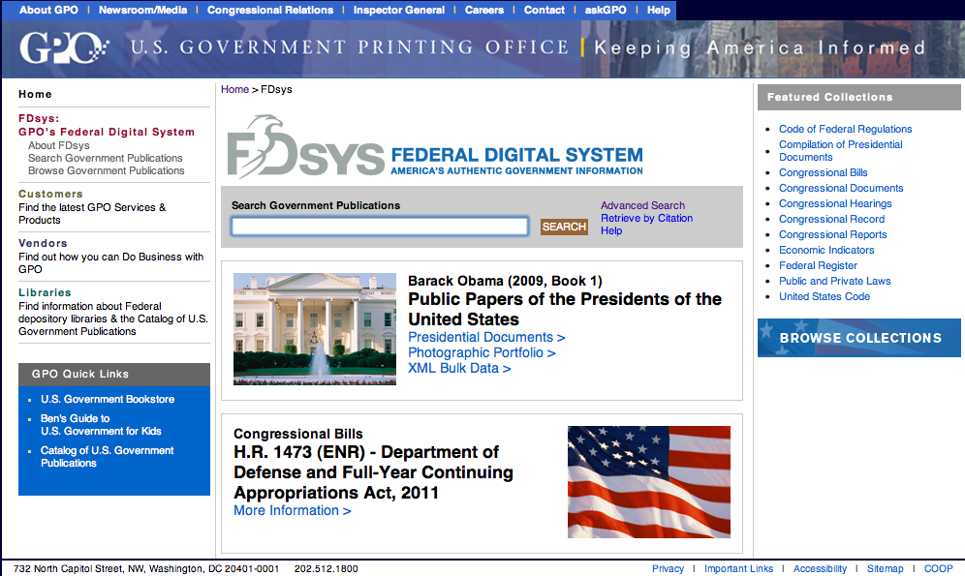Image resolution: width=965 pixels, height=576 pixels.
Task: Click the Featured Collections panel header
Action: [859, 97]
